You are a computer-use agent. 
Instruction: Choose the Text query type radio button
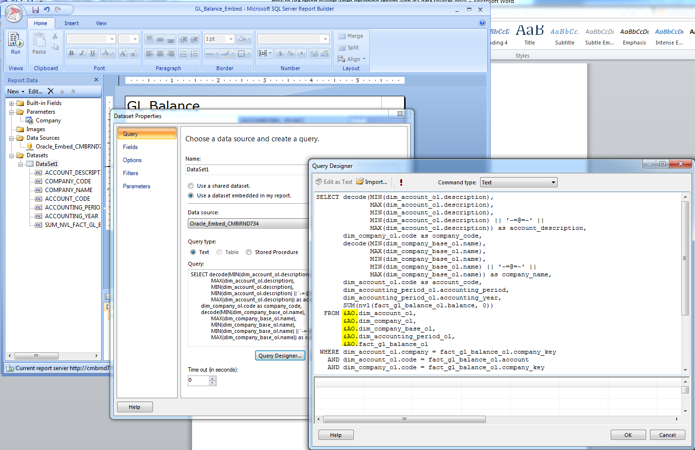193,252
